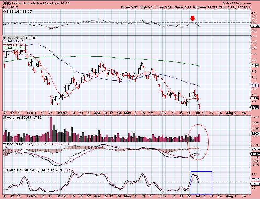This screenshot has height=199, width=260.
Task: Click the UNG ticker symbol in the header
Action: 7,3
